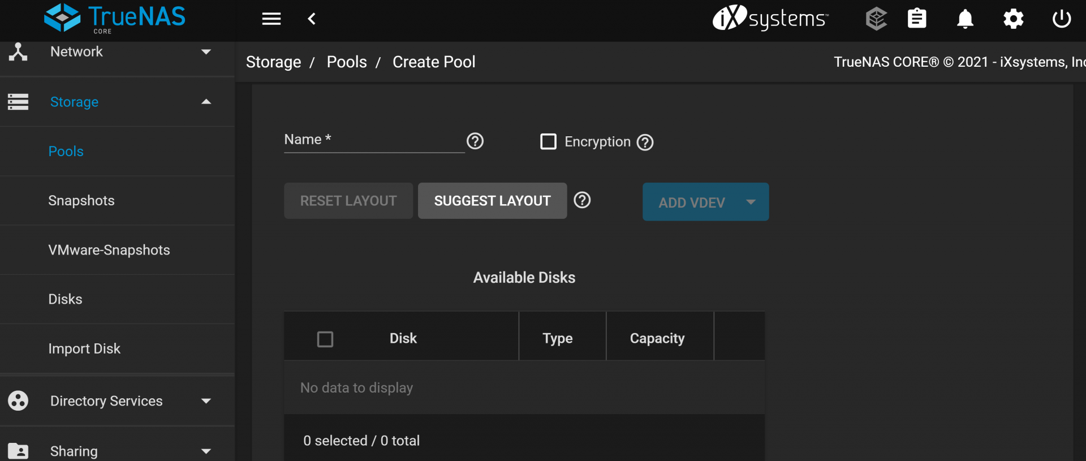The width and height of the screenshot is (1086, 461).
Task: Open the VMware-Snapshots submenu item
Action: tap(118, 250)
